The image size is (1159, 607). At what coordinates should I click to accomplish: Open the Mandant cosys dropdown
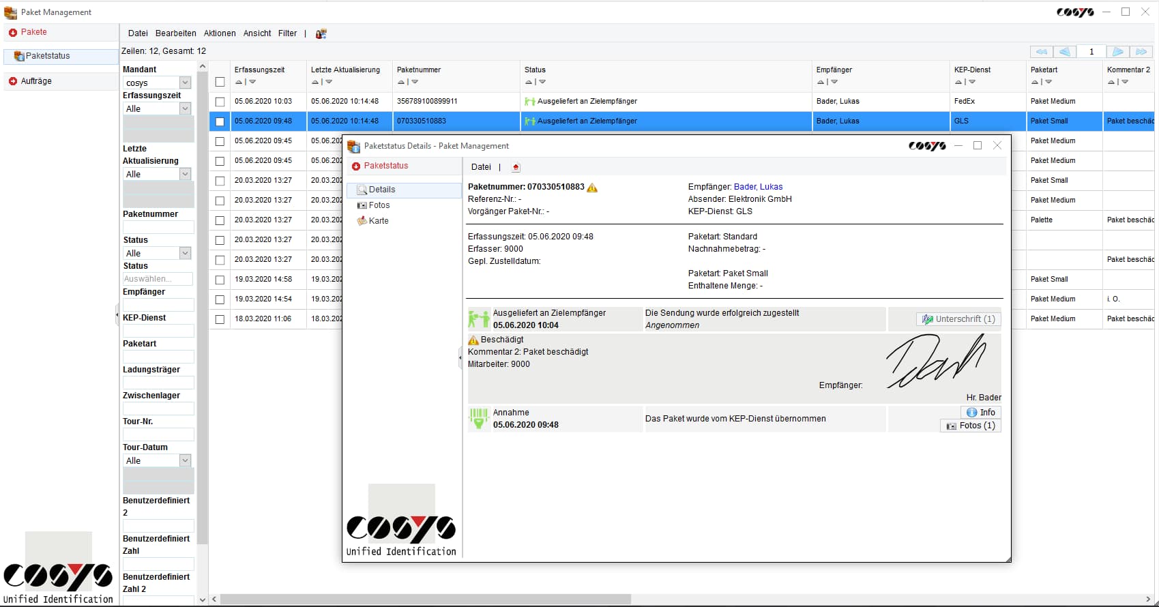tap(185, 83)
